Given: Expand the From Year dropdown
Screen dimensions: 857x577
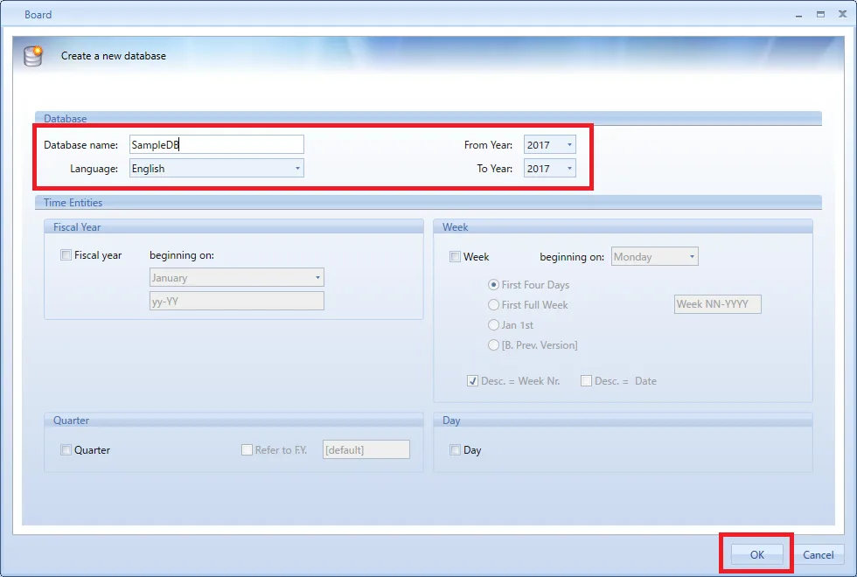Looking at the screenshot, I should point(550,145).
